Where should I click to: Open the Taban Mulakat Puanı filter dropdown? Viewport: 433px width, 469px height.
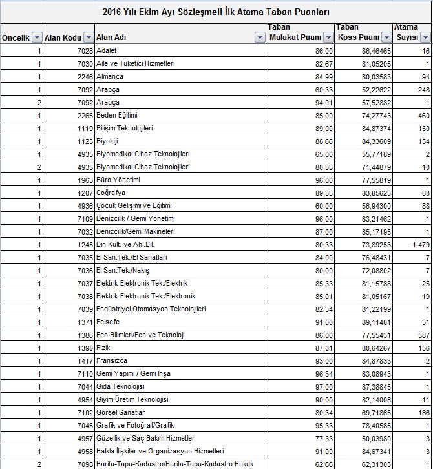(328, 37)
